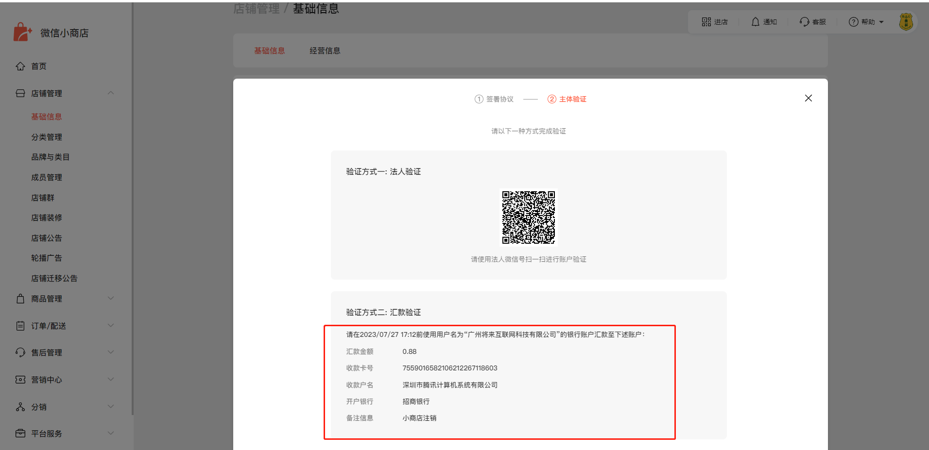929x450 pixels.
Task: Click step 2 主体验证 in the stepper
Action: coord(567,99)
